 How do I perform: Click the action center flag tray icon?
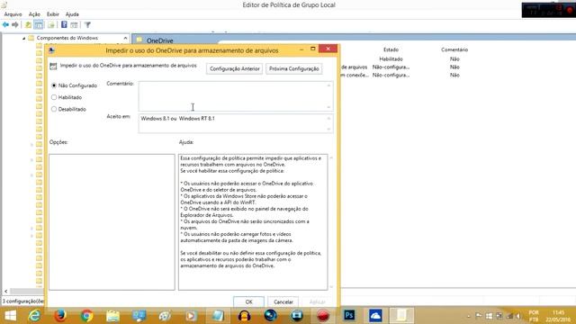(479, 316)
